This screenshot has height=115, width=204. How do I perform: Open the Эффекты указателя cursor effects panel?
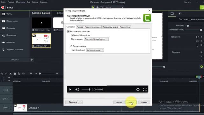tap(15, 50)
